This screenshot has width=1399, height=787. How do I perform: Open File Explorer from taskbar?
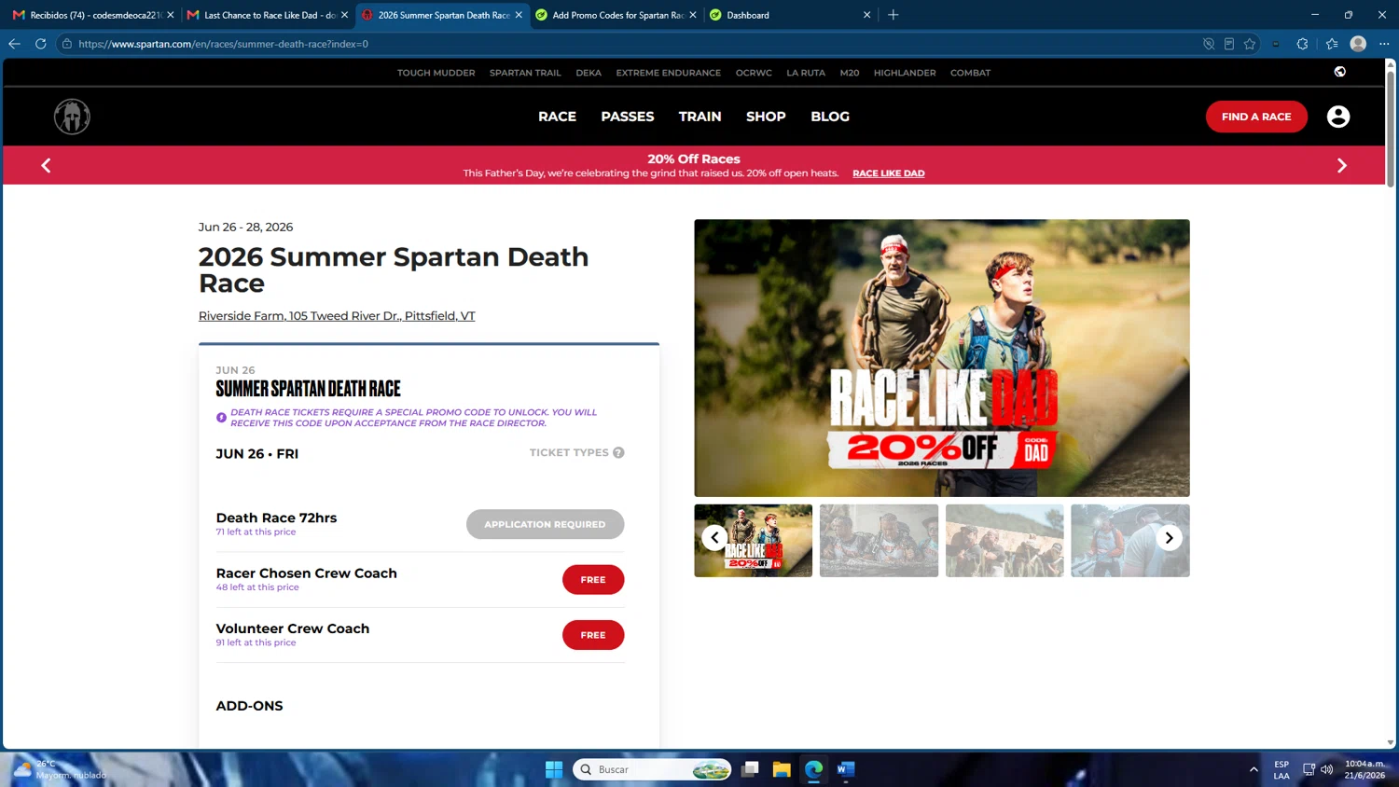[782, 769]
